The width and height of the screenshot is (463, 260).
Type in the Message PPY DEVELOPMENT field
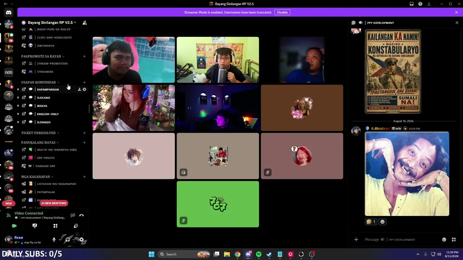click(x=402, y=239)
